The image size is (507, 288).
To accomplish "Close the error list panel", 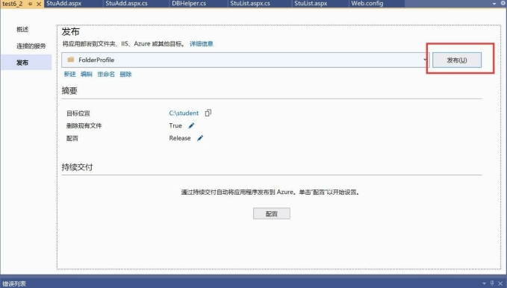I will coord(500,284).
